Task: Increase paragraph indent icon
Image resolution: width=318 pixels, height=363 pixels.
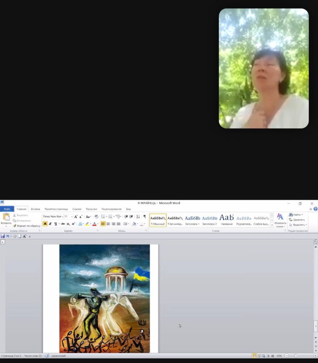Action: click(131, 217)
